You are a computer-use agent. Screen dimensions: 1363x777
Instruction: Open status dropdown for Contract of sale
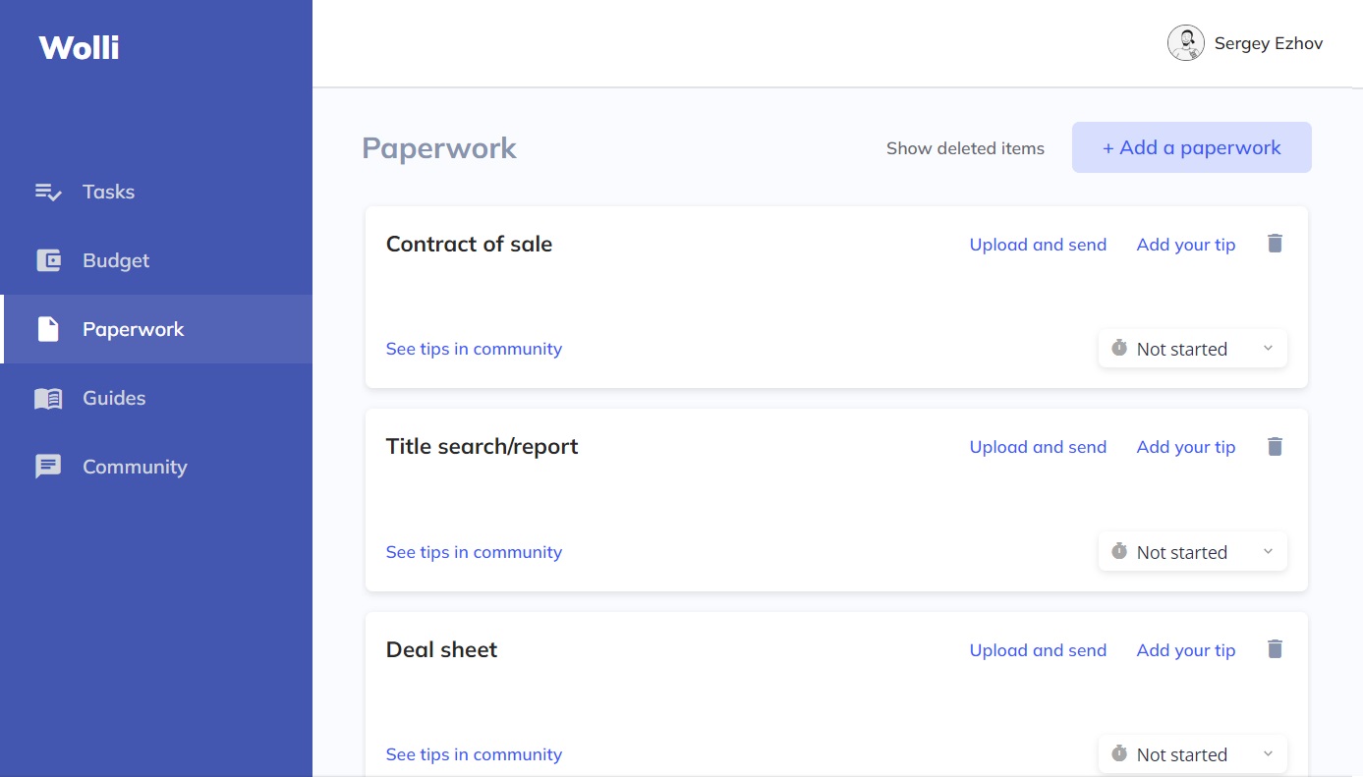(1192, 349)
